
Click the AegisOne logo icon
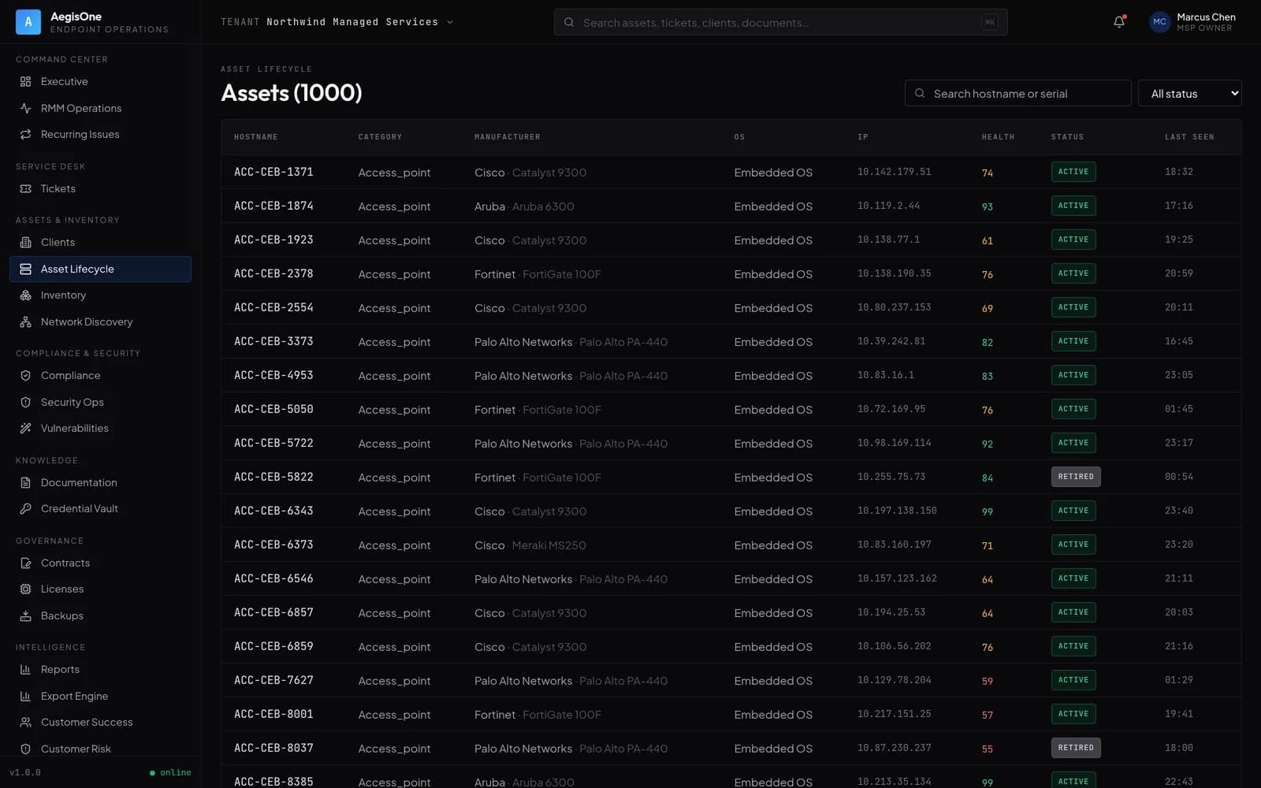pos(28,22)
